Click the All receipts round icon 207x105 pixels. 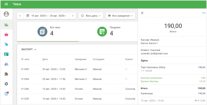pos(43,32)
